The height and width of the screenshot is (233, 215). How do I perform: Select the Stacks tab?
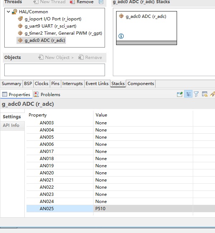coord(118,84)
